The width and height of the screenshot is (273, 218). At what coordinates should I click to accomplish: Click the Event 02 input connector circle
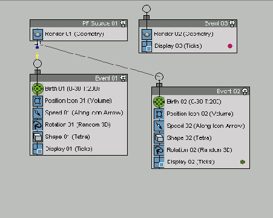coord(159,77)
